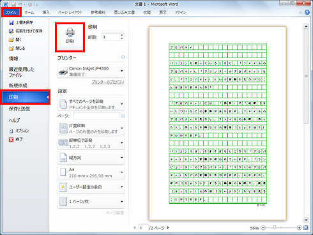Open the Canon Inkjet iP4300 printer dropdown
The height and width of the screenshot is (235, 313).
(91, 71)
